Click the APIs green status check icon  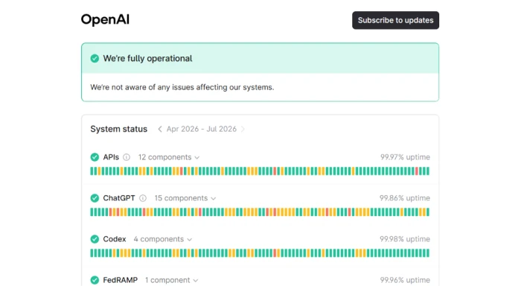[95, 157]
